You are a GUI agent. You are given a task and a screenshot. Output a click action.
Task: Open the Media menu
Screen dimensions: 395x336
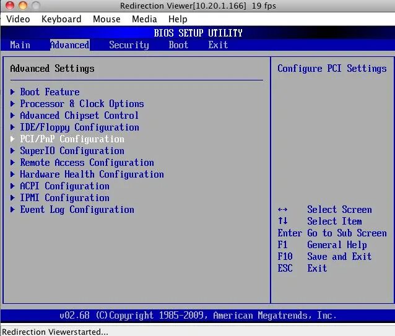click(x=144, y=19)
